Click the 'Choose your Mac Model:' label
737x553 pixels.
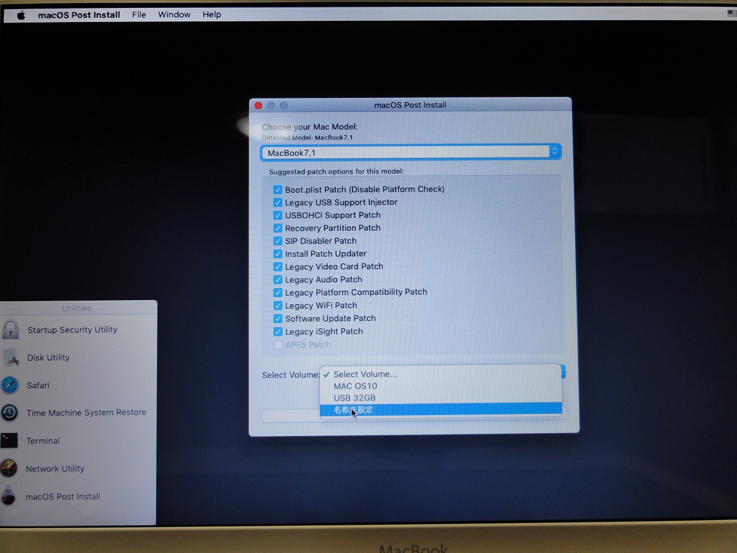pos(310,127)
